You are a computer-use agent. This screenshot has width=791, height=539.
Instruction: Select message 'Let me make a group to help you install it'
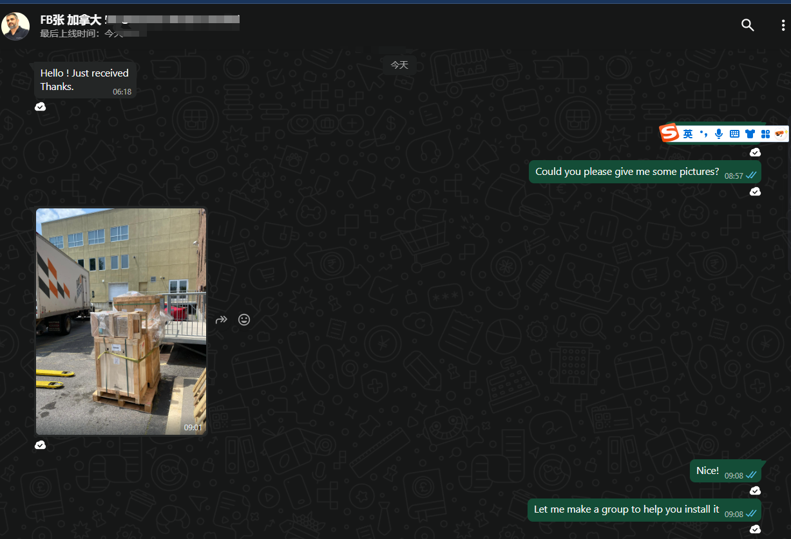[644, 509]
